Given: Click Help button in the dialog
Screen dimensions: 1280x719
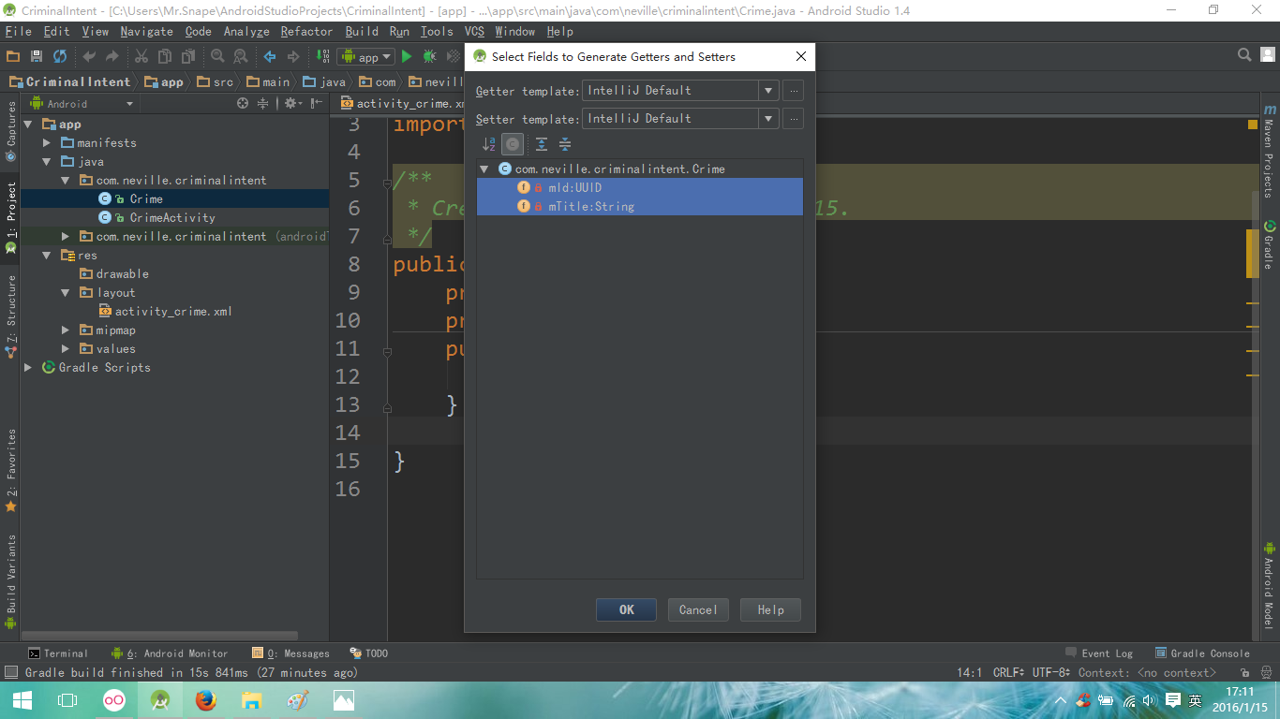Looking at the screenshot, I should coord(770,609).
